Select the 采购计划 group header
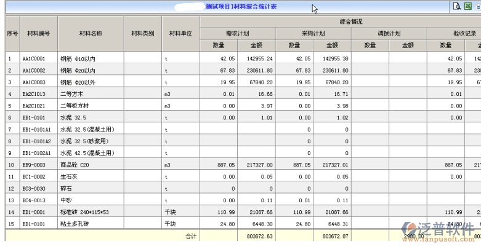The width and height of the screenshot is (481, 249). pos(313,33)
